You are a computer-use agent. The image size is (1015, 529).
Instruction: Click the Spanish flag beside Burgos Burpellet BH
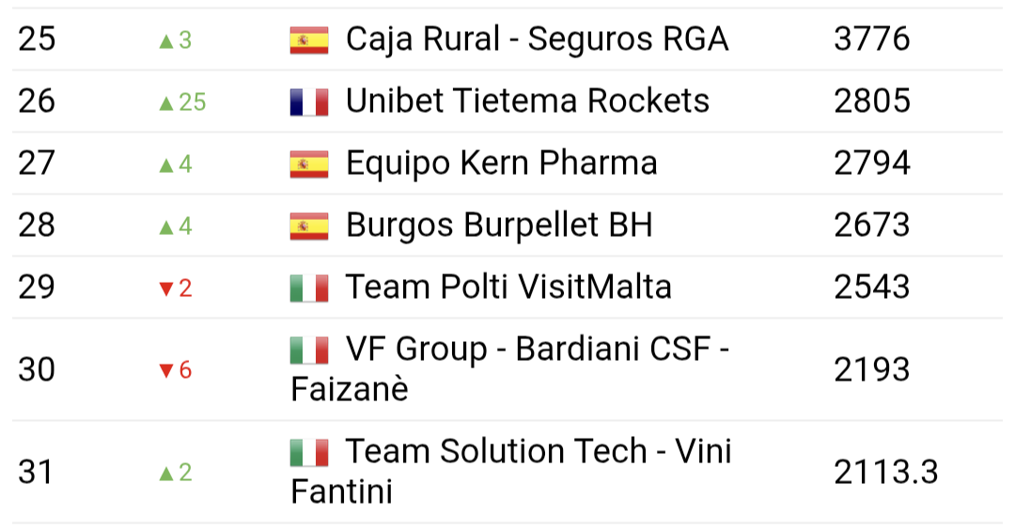pyautogui.click(x=309, y=226)
